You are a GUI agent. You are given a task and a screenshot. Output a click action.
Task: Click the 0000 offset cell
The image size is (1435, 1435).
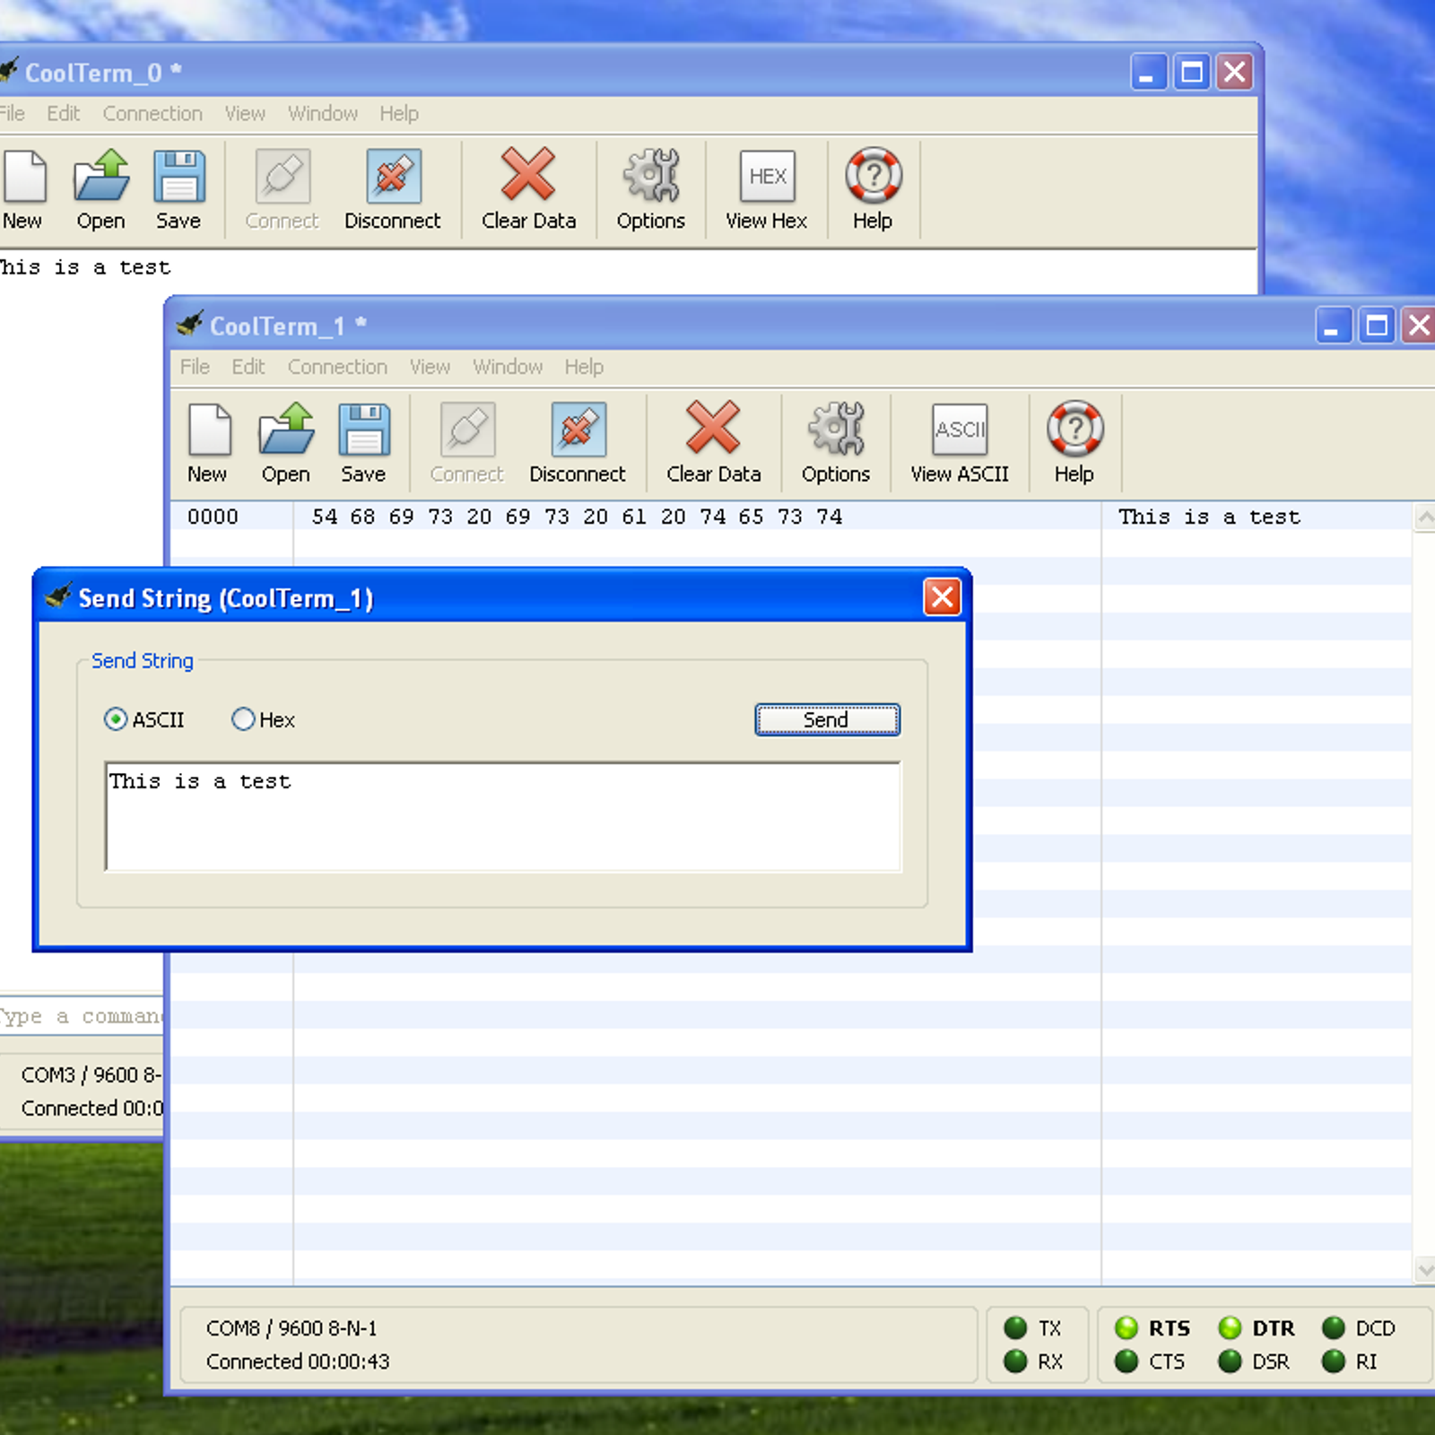[x=213, y=517]
